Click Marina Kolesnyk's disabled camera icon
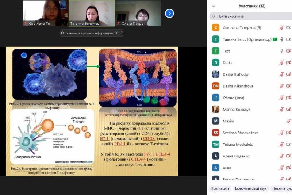 pos(288,109)
